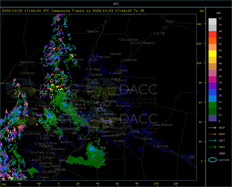232x187 pixels.
Task: Click the blue VBBB arrow in legend
Action: click(x=212, y=154)
